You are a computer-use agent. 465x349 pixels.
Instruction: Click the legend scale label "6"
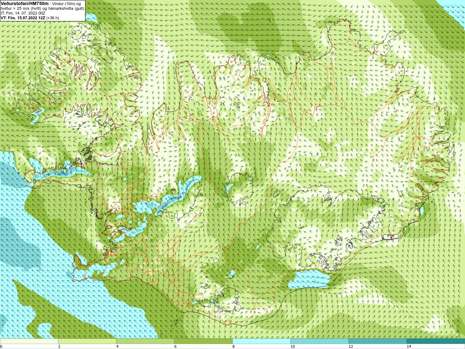[x=175, y=347]
